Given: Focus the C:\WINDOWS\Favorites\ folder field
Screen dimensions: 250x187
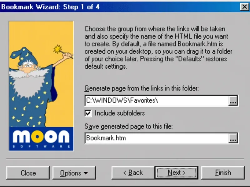Looking at the screenshot, I should click(157, 101).
